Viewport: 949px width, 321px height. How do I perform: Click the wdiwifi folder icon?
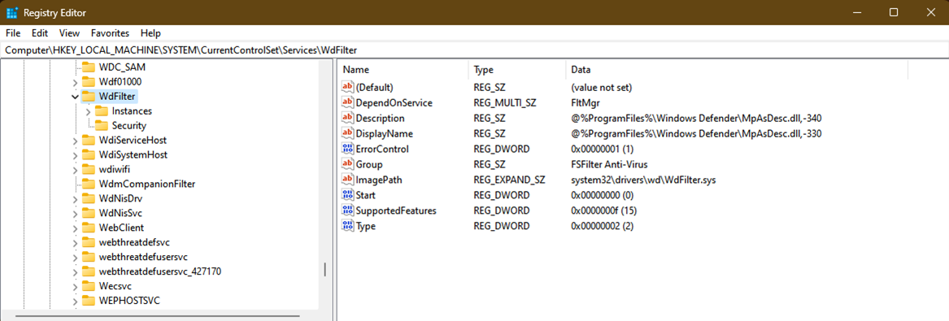coord(89,169)
